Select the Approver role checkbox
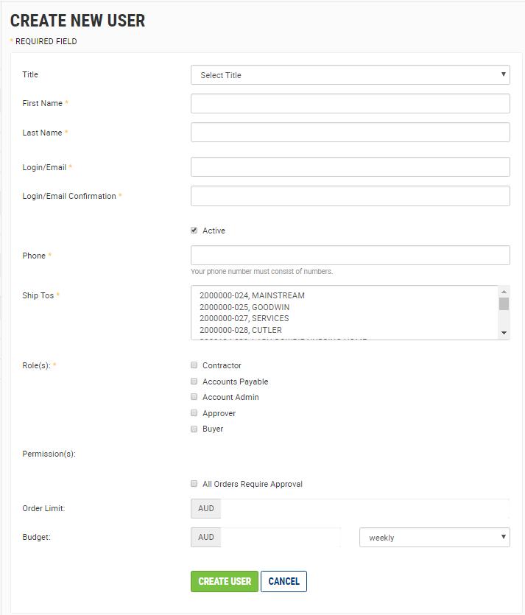Viewport: 525px width, 615px height. click(x=194, y=413)
